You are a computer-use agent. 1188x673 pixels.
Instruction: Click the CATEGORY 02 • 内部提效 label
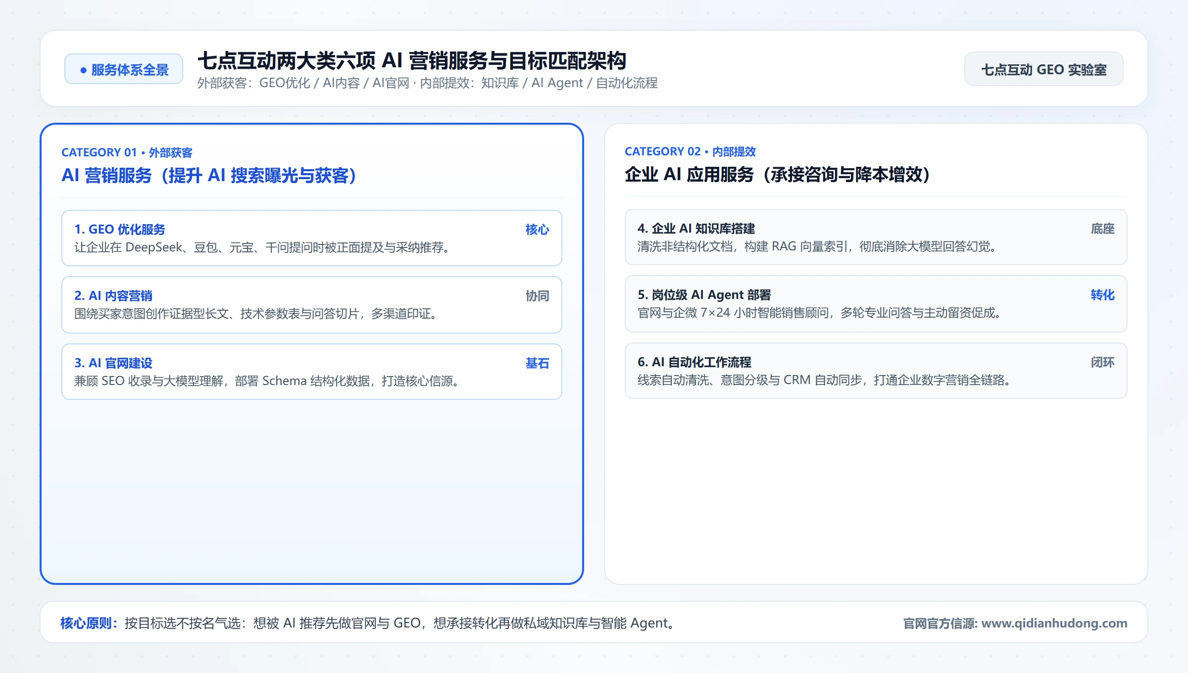[690, 151]
